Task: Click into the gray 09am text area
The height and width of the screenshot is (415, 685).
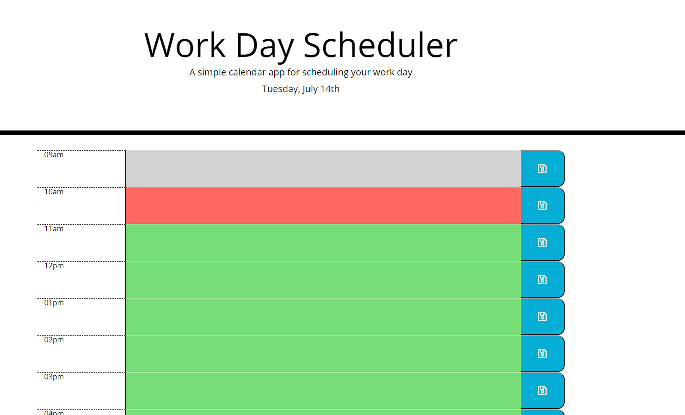Action: (x=323, y=169)
